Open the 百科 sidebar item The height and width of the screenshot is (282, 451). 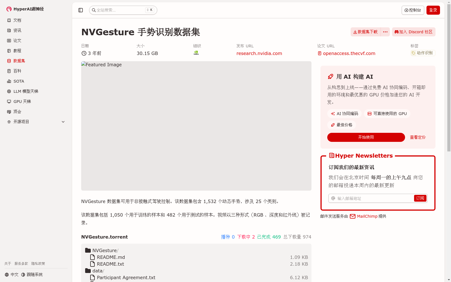[36, 71]
